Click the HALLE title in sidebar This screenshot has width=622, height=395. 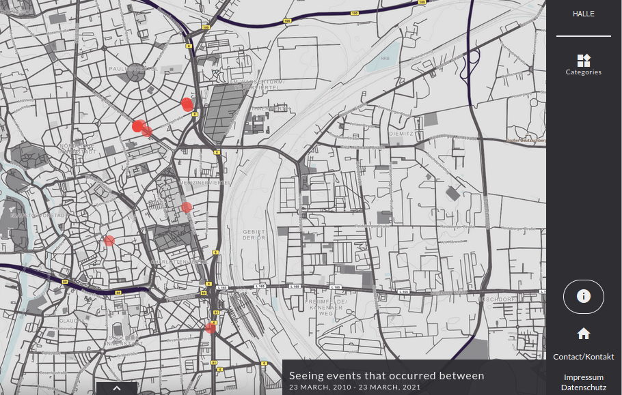point(583,14)
